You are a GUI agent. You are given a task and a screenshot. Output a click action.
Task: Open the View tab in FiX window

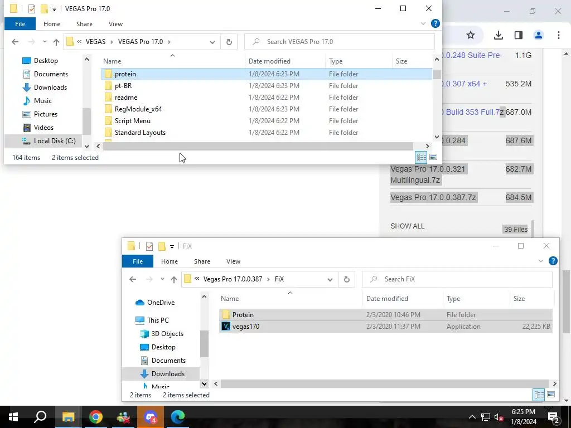(233, 261)
